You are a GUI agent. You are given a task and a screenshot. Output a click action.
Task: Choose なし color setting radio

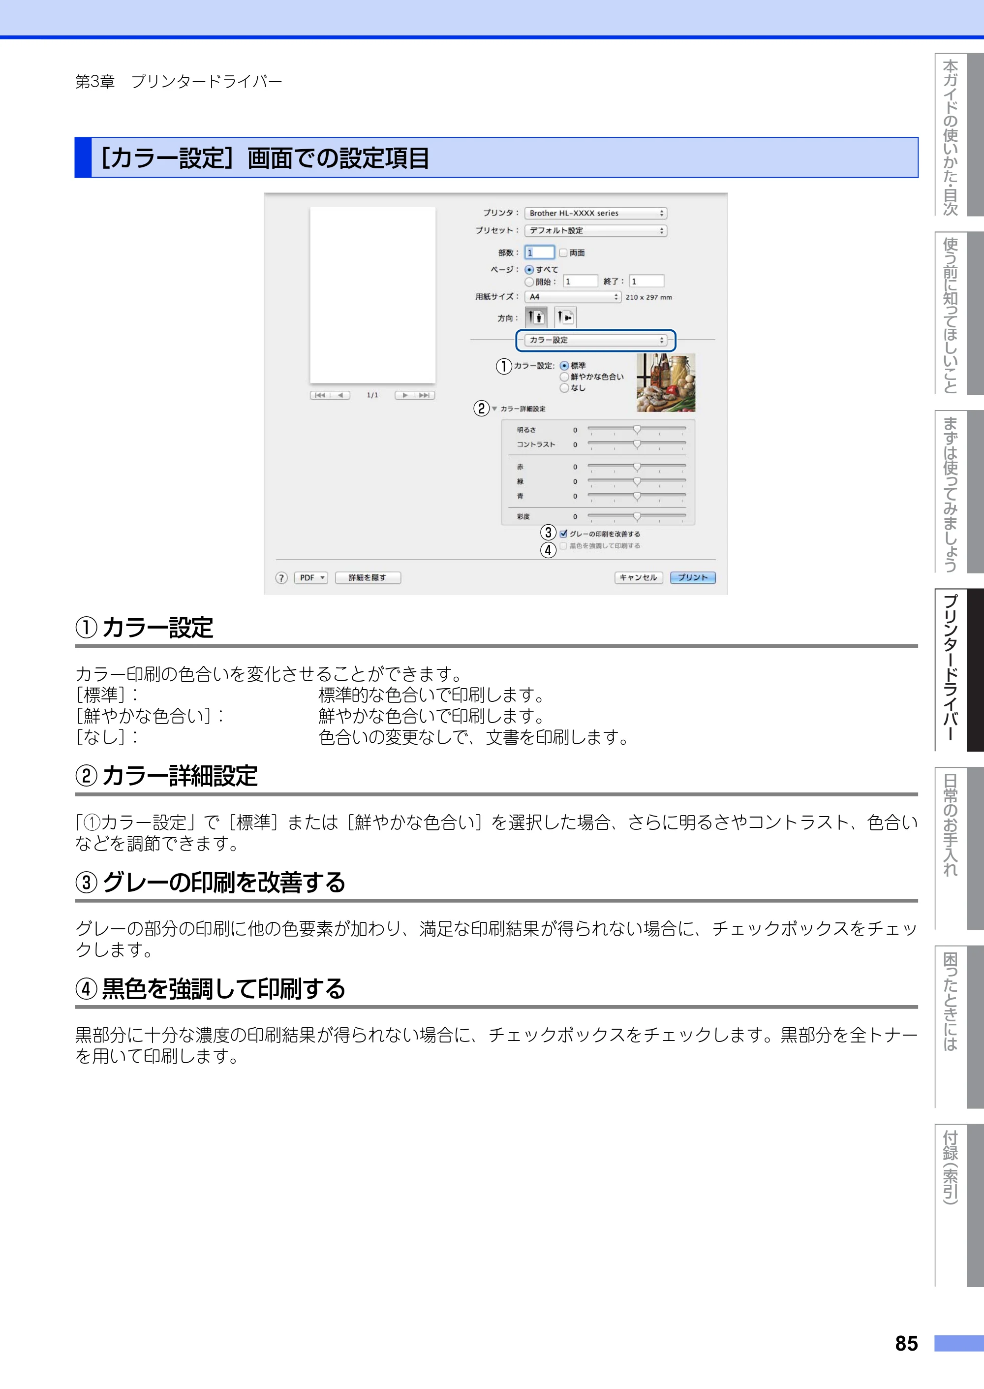564,388
